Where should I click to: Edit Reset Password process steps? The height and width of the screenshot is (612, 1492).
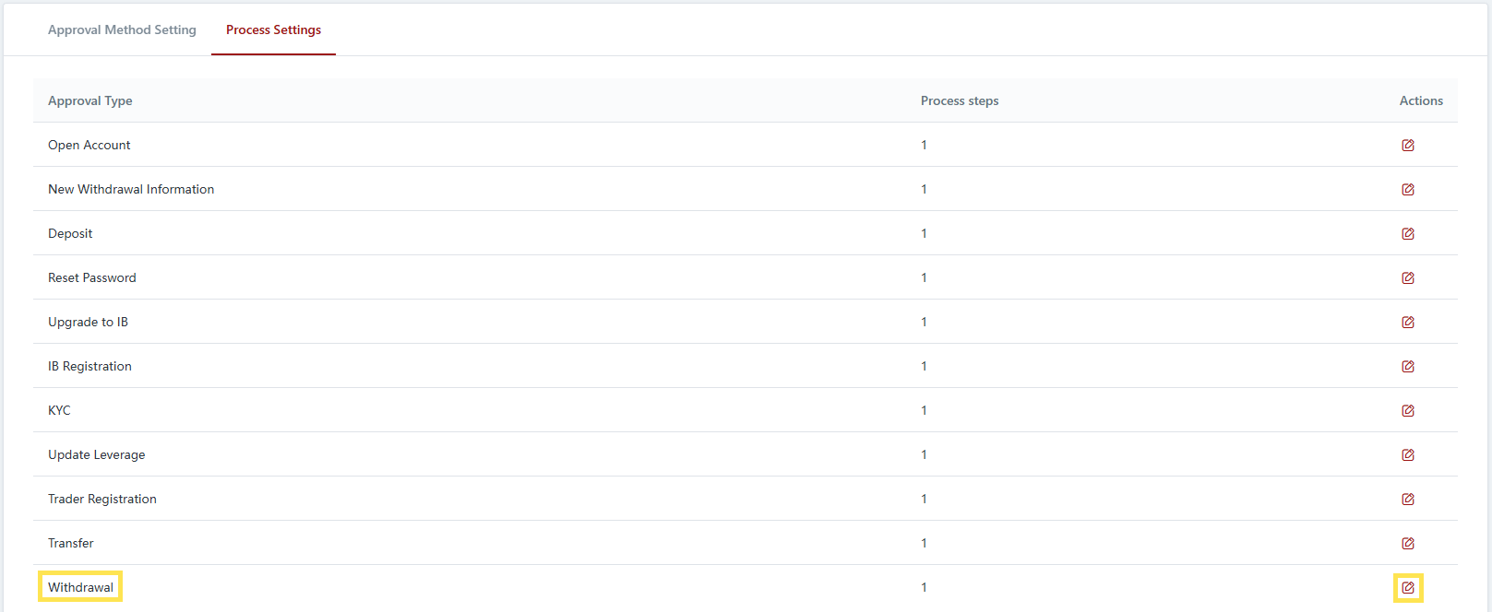[1407, 278]
